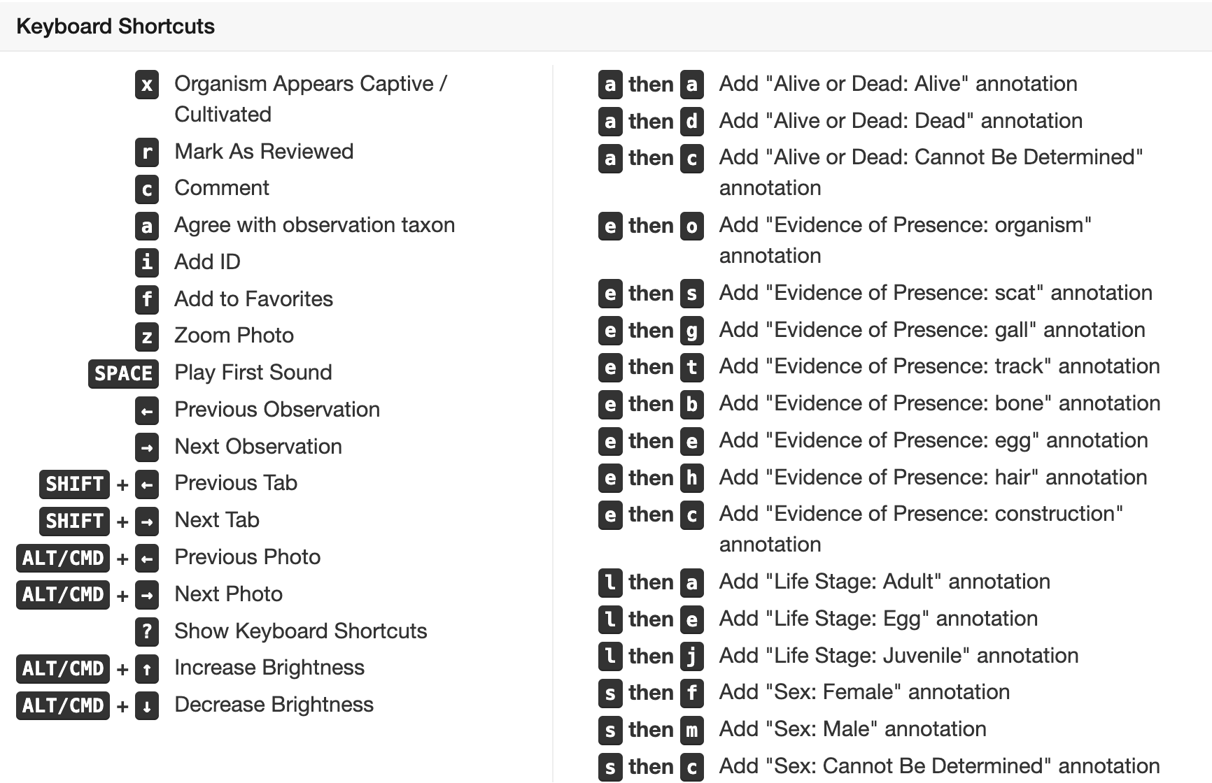The height and width of the screenshot is (783, 1212).
Task: Click the 'Agree with observation taxon' text
Action: tap(314, 225)
